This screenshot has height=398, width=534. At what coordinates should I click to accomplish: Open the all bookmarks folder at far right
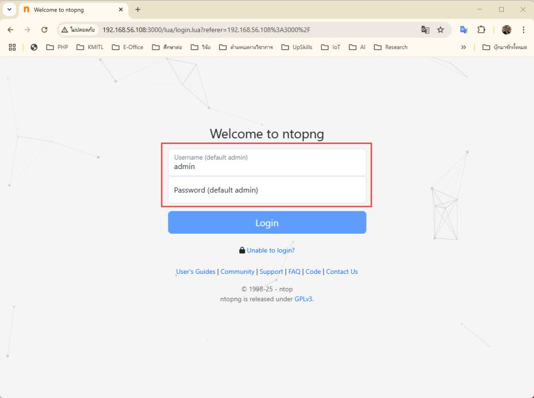pyautogui.click(x=505, y=47)
